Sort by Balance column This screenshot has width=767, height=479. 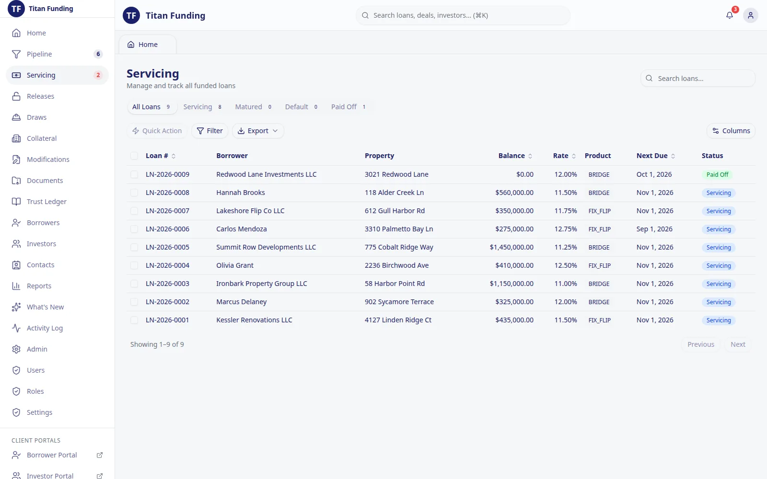(515, 156)
